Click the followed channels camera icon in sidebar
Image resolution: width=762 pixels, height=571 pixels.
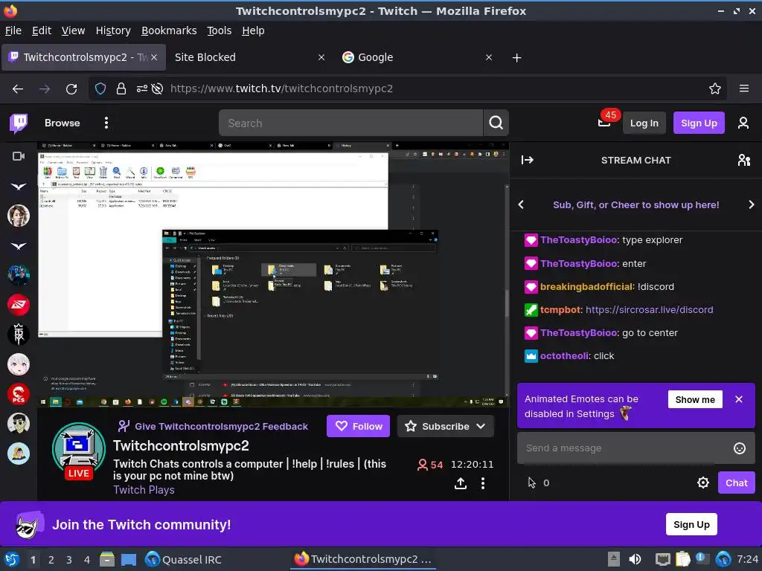[x=19, y=156]
